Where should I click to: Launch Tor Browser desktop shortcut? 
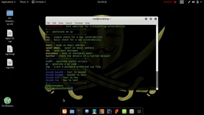click(7, 102)
